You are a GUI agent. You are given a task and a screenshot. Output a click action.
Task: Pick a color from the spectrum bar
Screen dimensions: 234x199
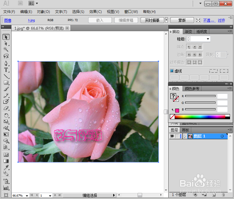(200, 117)
